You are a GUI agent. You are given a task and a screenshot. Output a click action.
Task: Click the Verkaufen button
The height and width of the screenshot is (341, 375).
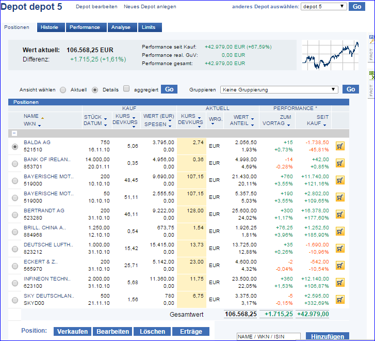pos(72,331)
